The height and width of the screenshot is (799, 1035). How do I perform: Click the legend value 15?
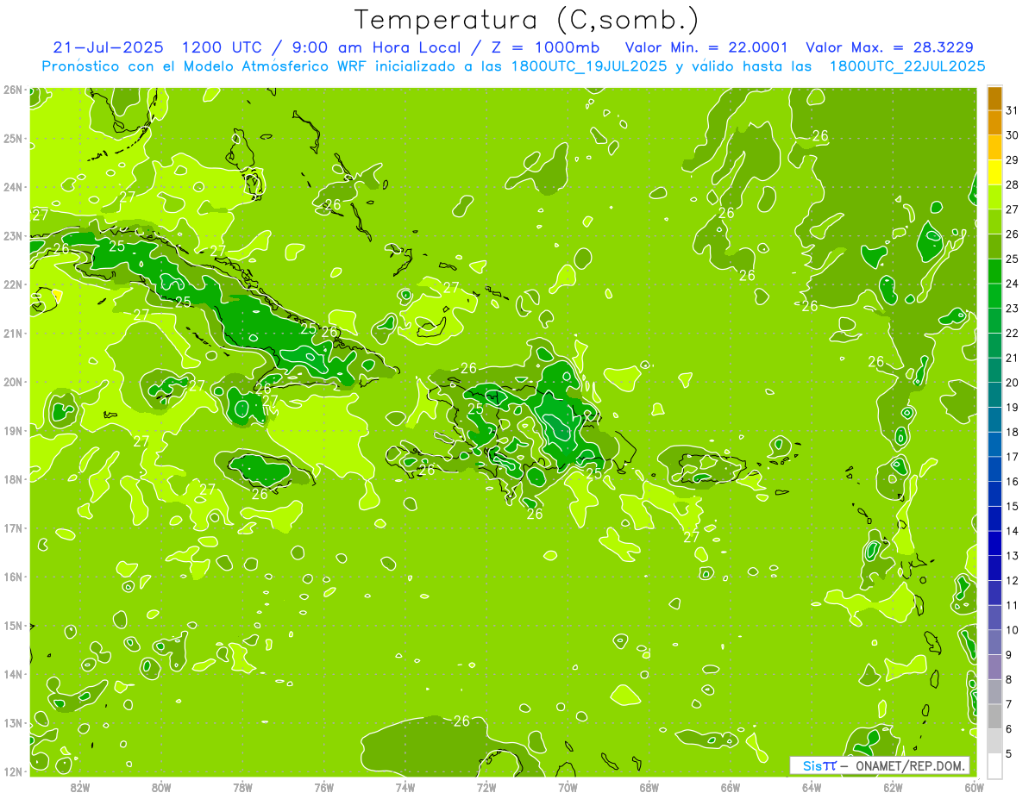click(x=1013, y=506)
